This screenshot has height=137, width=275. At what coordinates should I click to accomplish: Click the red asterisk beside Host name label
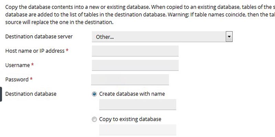[x=67, y=51]
